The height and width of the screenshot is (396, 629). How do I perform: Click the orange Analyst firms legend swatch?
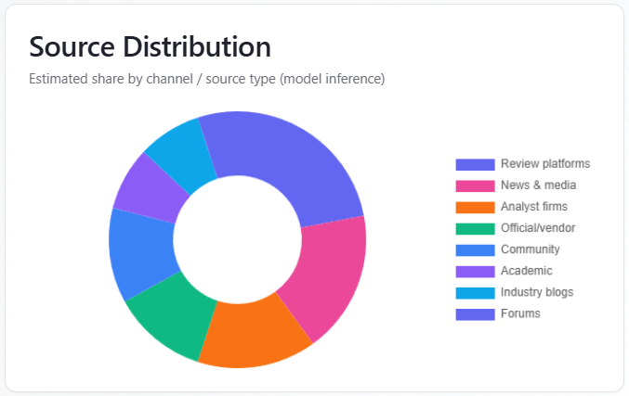[x=474, y=207]
